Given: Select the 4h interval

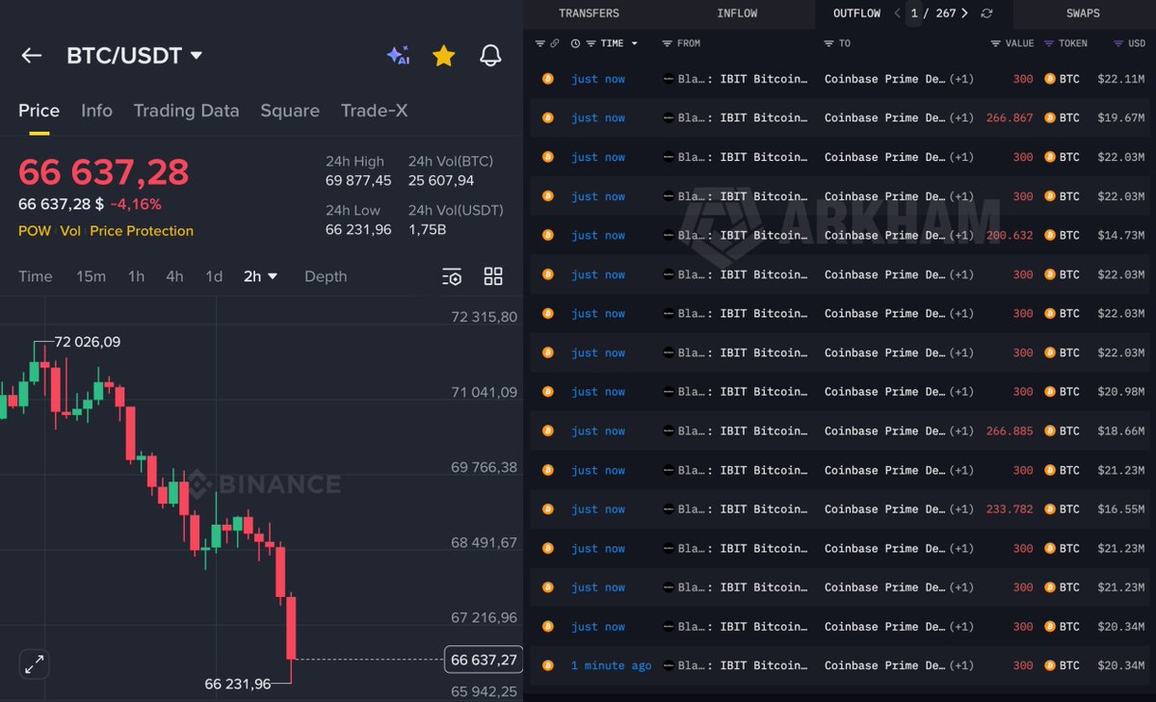Looking at the screenshot, I should click(174, 276).
